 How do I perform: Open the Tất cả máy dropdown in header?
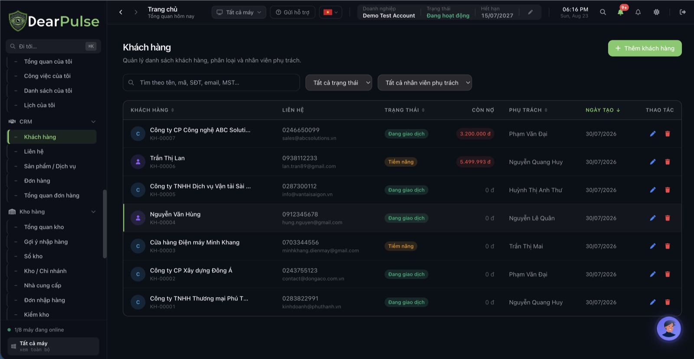pyautogui.click(x=239, y=12)
